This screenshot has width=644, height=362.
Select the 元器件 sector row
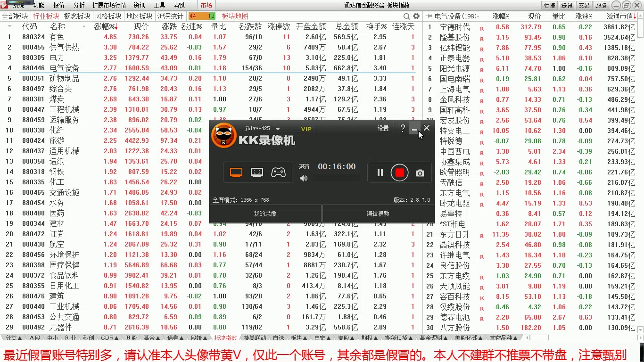pyautogui.click(x=211, y=327)
